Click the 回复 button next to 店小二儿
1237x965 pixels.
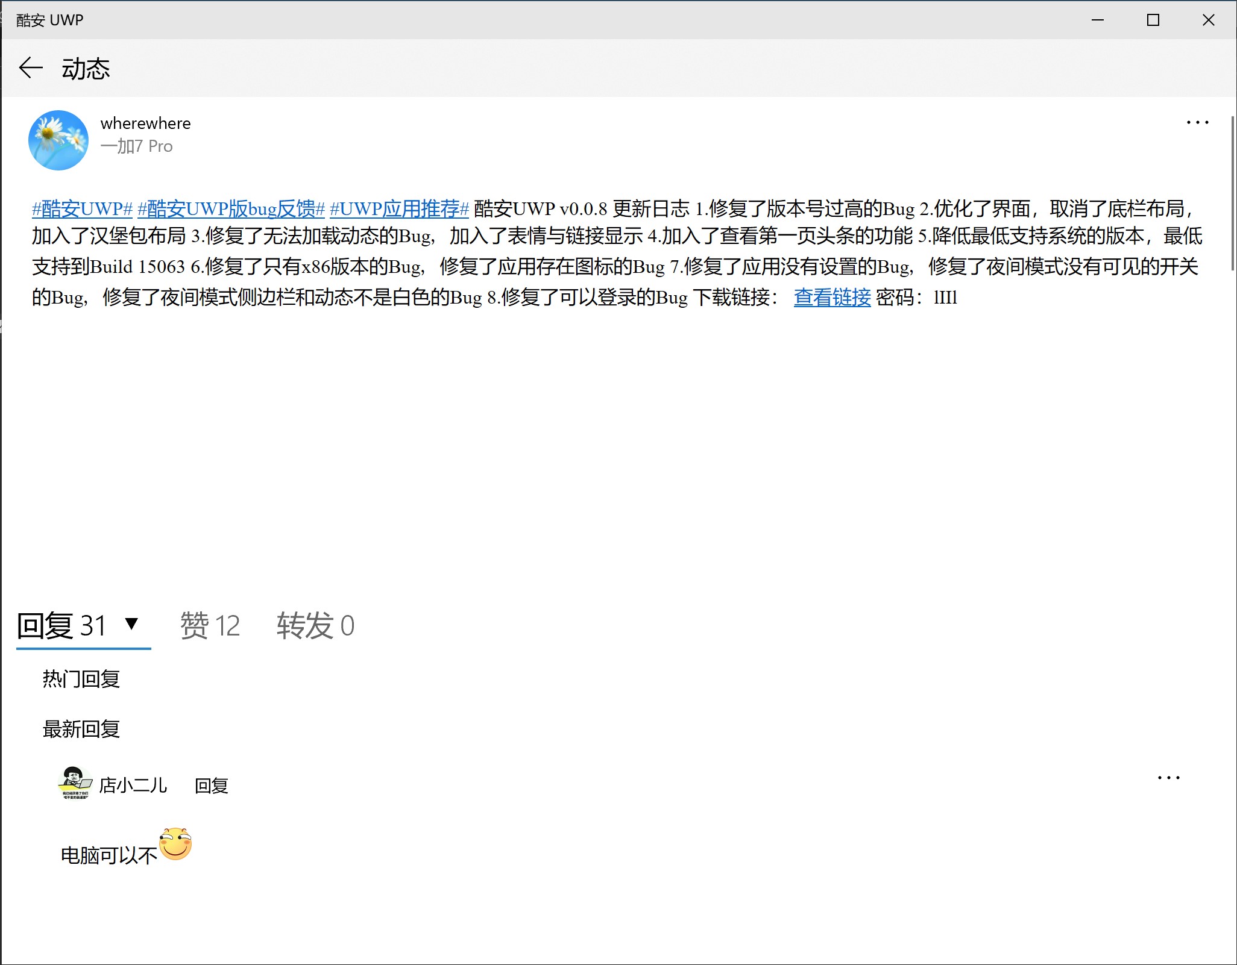pos(211,786)
